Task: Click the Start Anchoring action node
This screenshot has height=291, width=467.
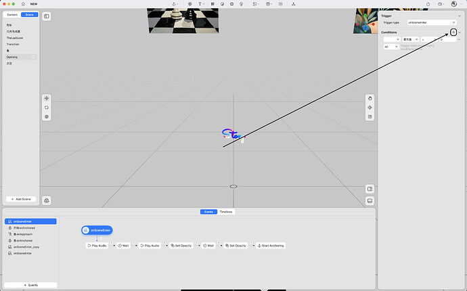Action: pyautogui.click(x=271, y=246)
